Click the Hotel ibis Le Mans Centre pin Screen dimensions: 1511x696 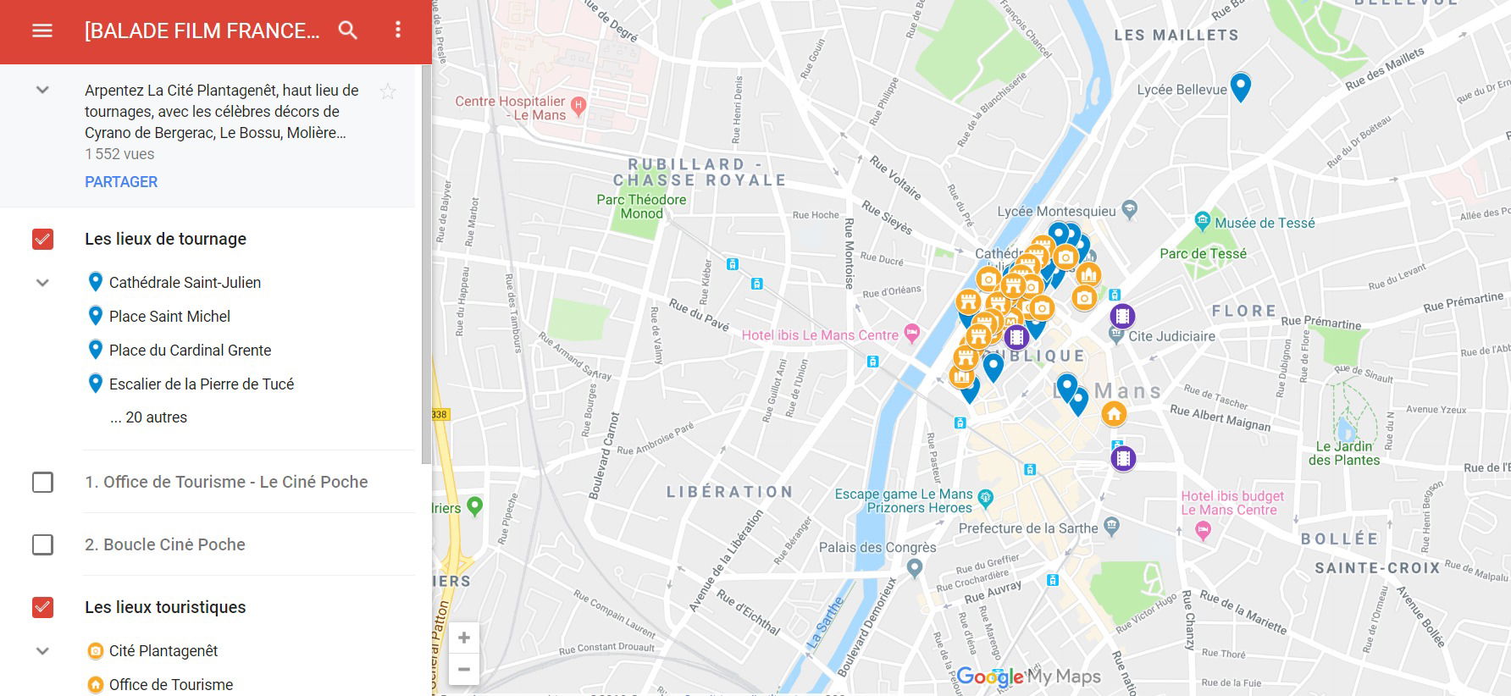click(x=911, y=334)
